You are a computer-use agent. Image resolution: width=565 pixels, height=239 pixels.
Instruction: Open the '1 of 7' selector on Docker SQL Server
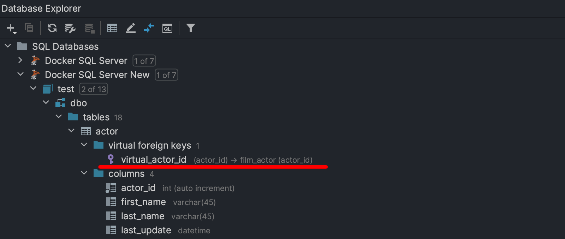[144, 61]
